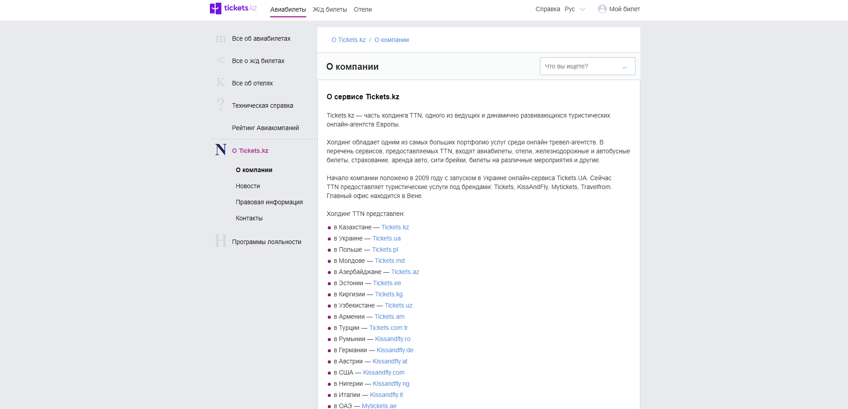Open the Tickets.az link
Viewport: 848px width, 409px height.
(405, 272)
